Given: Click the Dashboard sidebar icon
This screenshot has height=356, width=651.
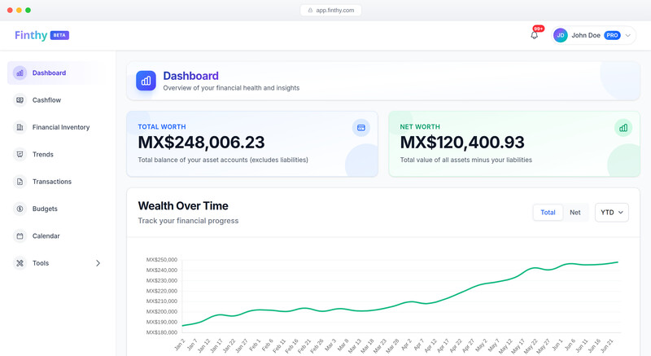Looking at the screenshot, I should (20, 73).
